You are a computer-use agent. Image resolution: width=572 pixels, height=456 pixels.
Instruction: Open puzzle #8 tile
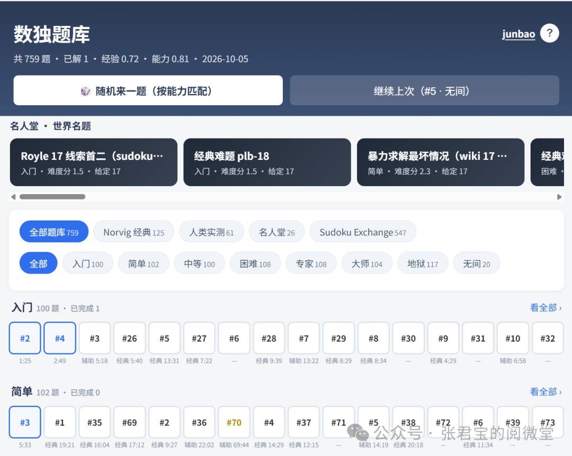[373, 338]
